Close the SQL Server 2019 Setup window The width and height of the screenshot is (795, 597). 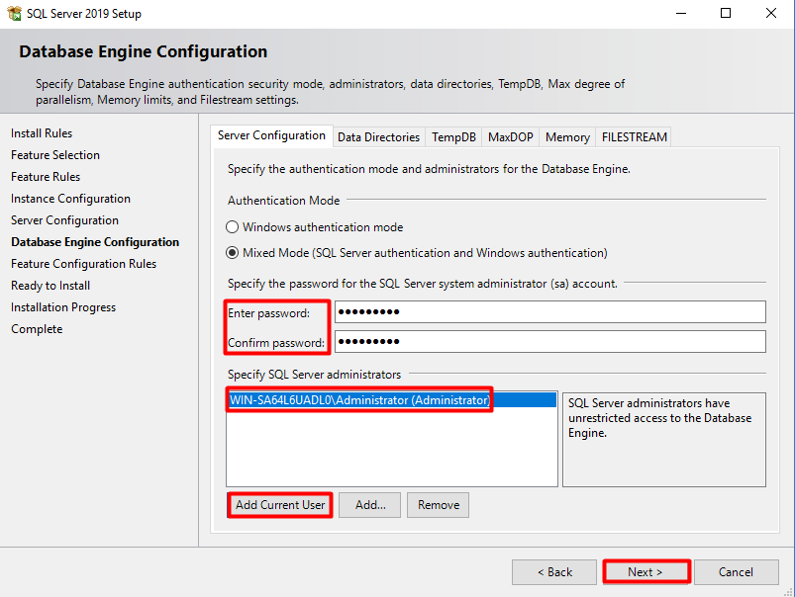(x=770, y=13)
